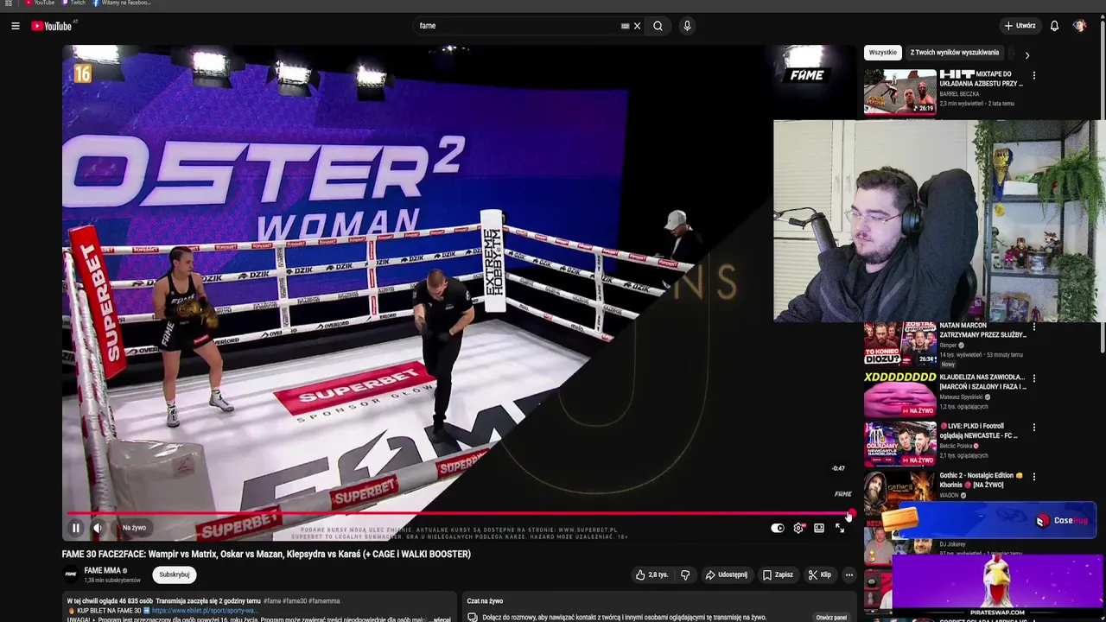Open options for PLKD Footroll stream
The height and width of the screenshot is (622, 1106).
coord(1033,428)
